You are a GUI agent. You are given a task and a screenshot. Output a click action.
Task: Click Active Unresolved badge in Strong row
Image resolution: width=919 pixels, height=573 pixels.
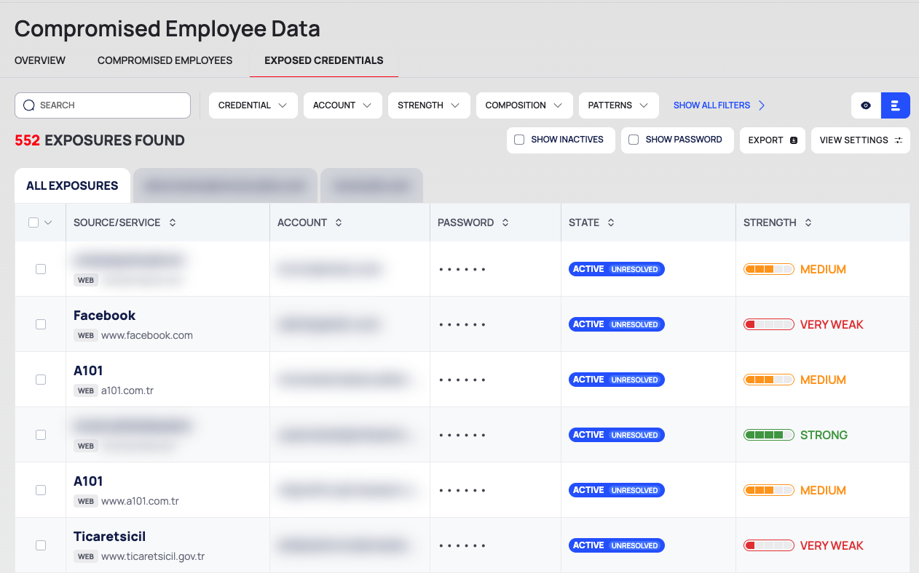point(617,435)
